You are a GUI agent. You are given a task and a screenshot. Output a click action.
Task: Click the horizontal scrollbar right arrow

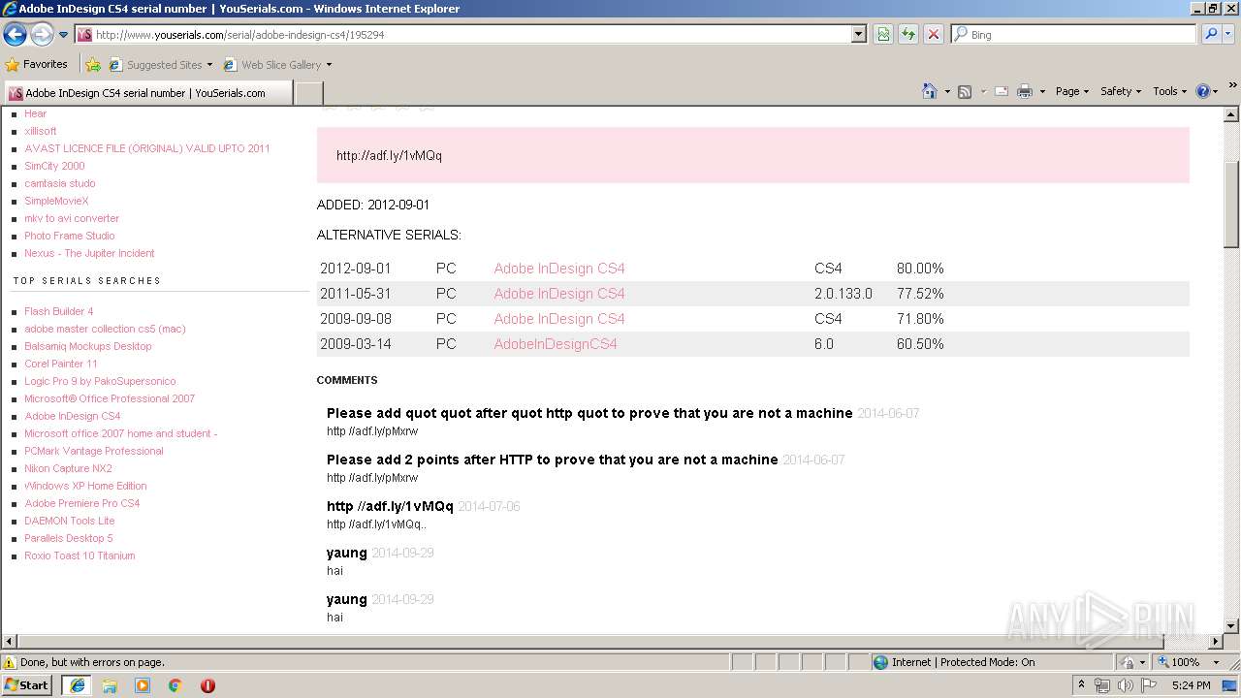tap(1216, 642)
